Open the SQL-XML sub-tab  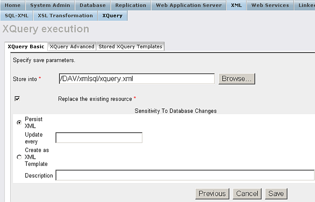click(x=17, y=16)
